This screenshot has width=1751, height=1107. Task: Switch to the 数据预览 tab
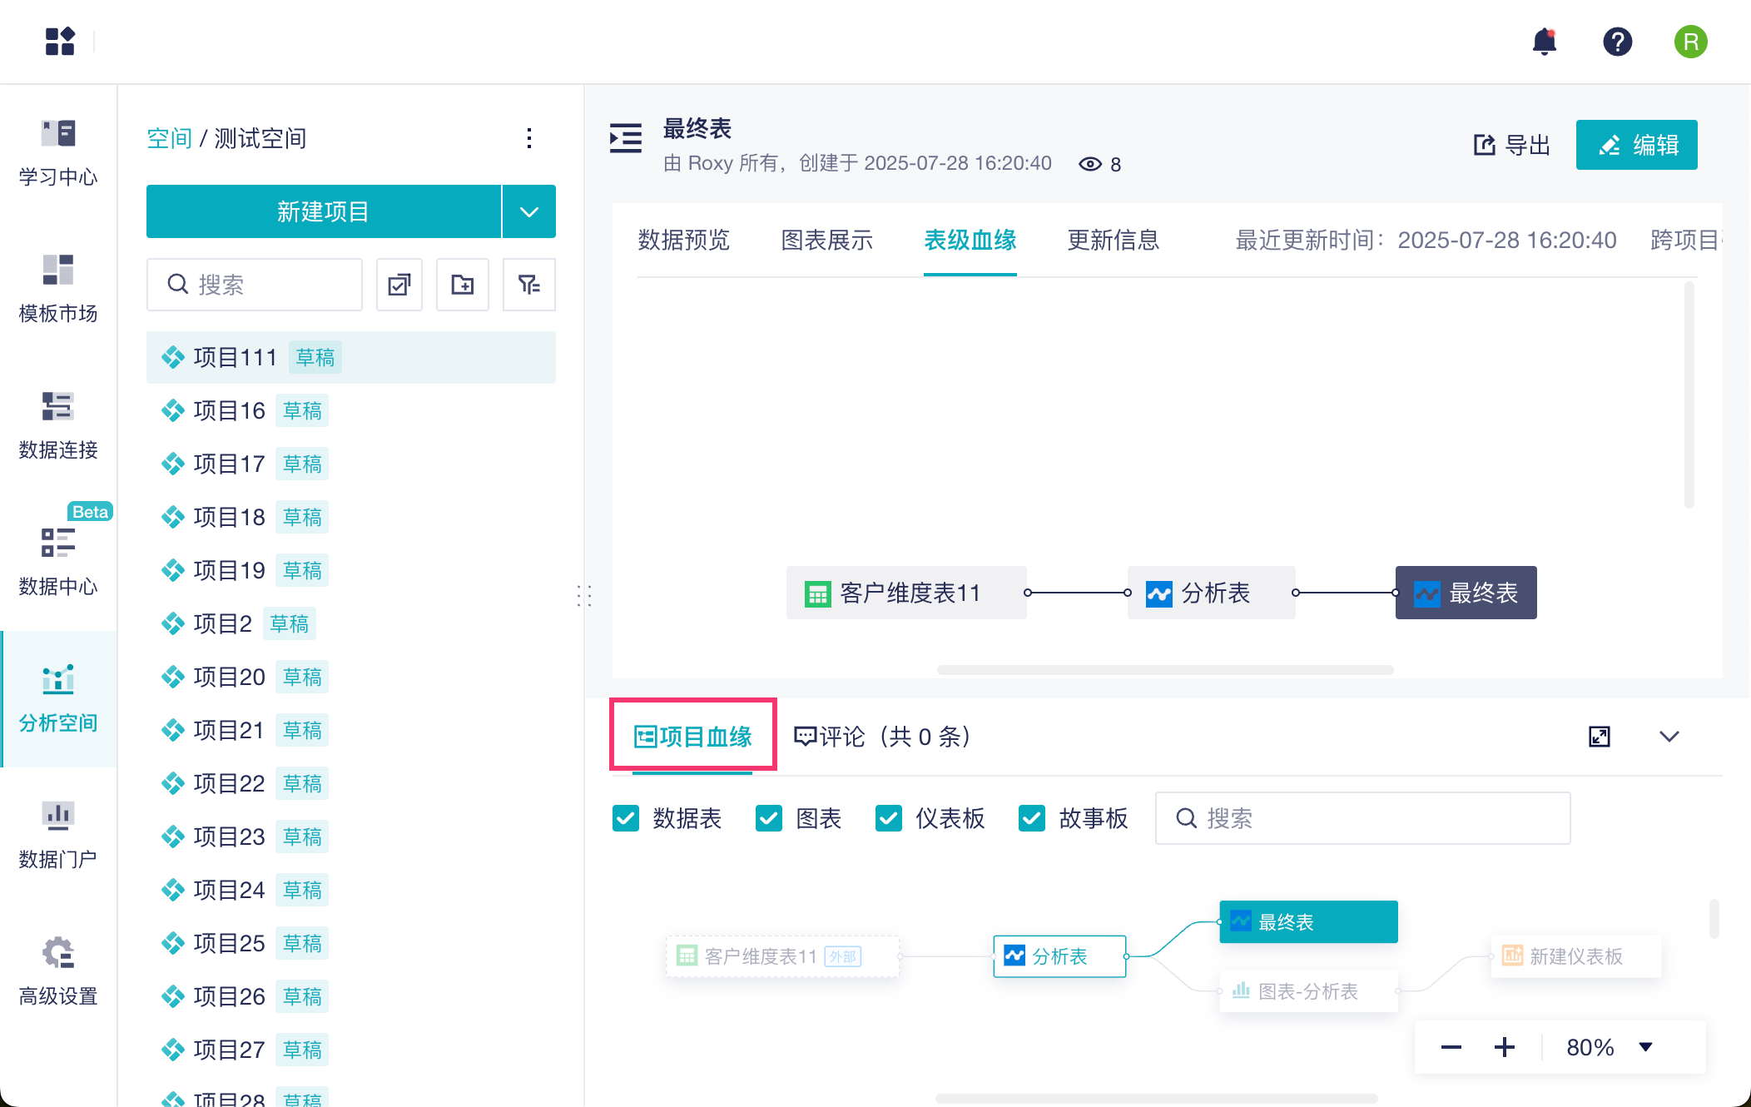coord(683,241)
